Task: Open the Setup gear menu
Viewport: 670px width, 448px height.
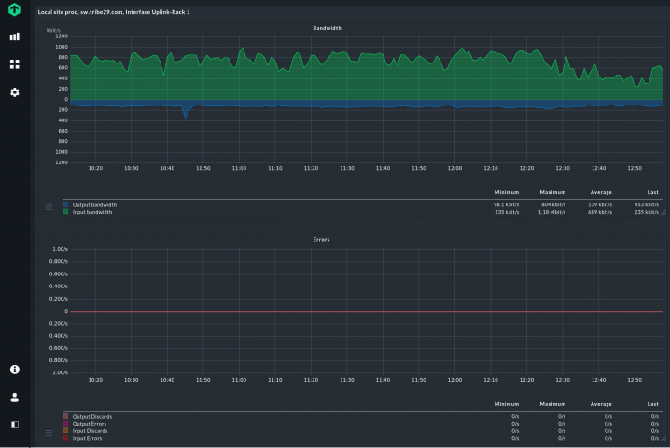Action: click(x=14, y=92)
